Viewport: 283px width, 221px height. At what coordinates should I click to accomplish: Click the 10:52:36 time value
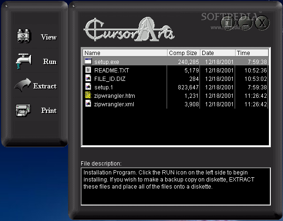(256, 71)
